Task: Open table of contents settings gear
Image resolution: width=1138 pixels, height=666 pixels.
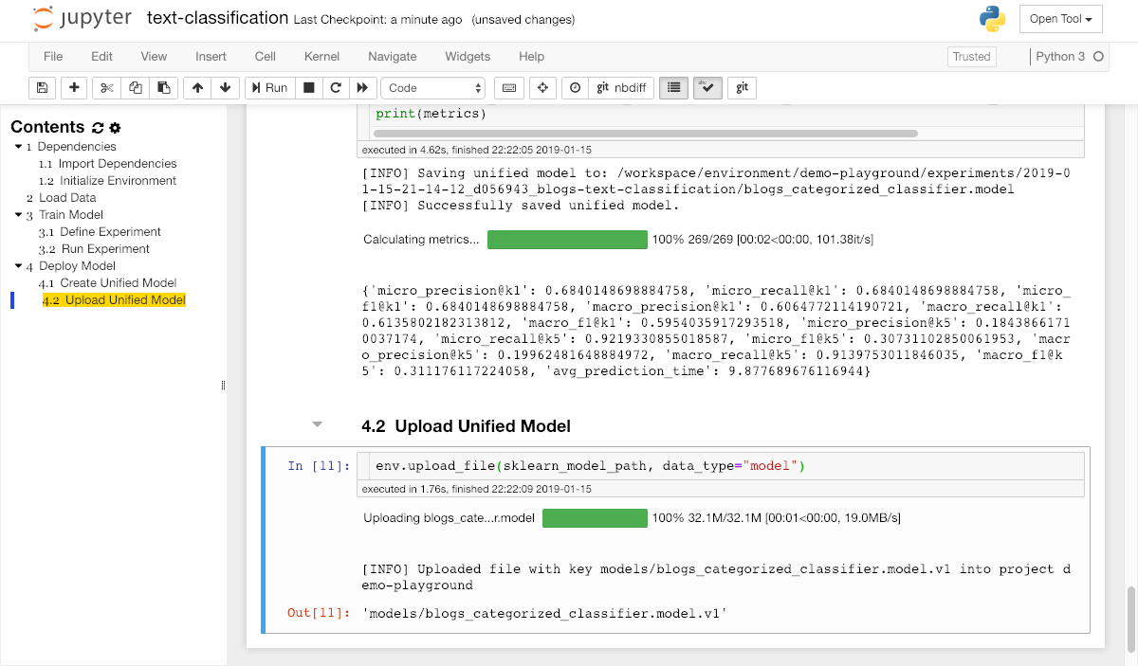Action: (116, 128)
